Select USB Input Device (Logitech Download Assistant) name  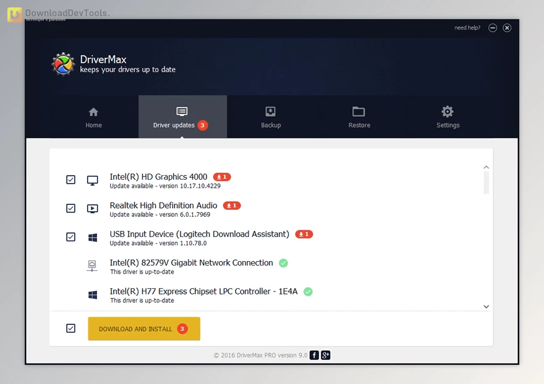[x=200, y=234]
